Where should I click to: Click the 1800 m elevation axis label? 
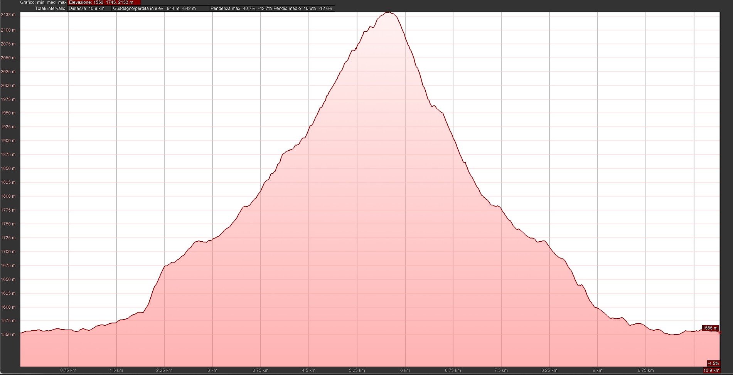(x=8, y=196)
